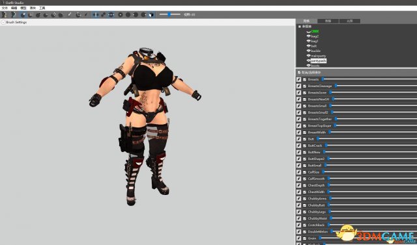Screen dimensions: 417x245
Task: Select the CBBE mesh in tree
Action: click(315, 31)
